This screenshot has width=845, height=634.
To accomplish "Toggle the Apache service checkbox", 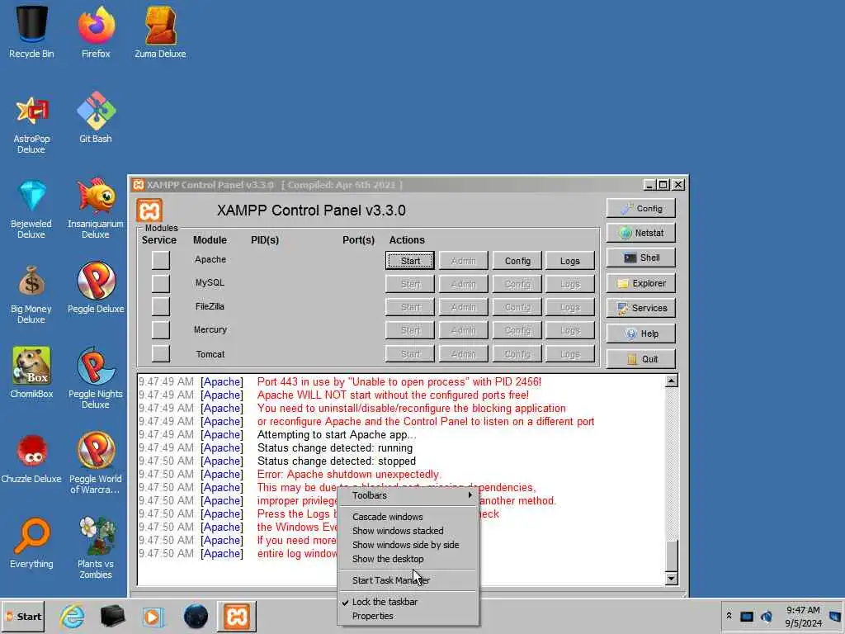I will pos(161,260).
